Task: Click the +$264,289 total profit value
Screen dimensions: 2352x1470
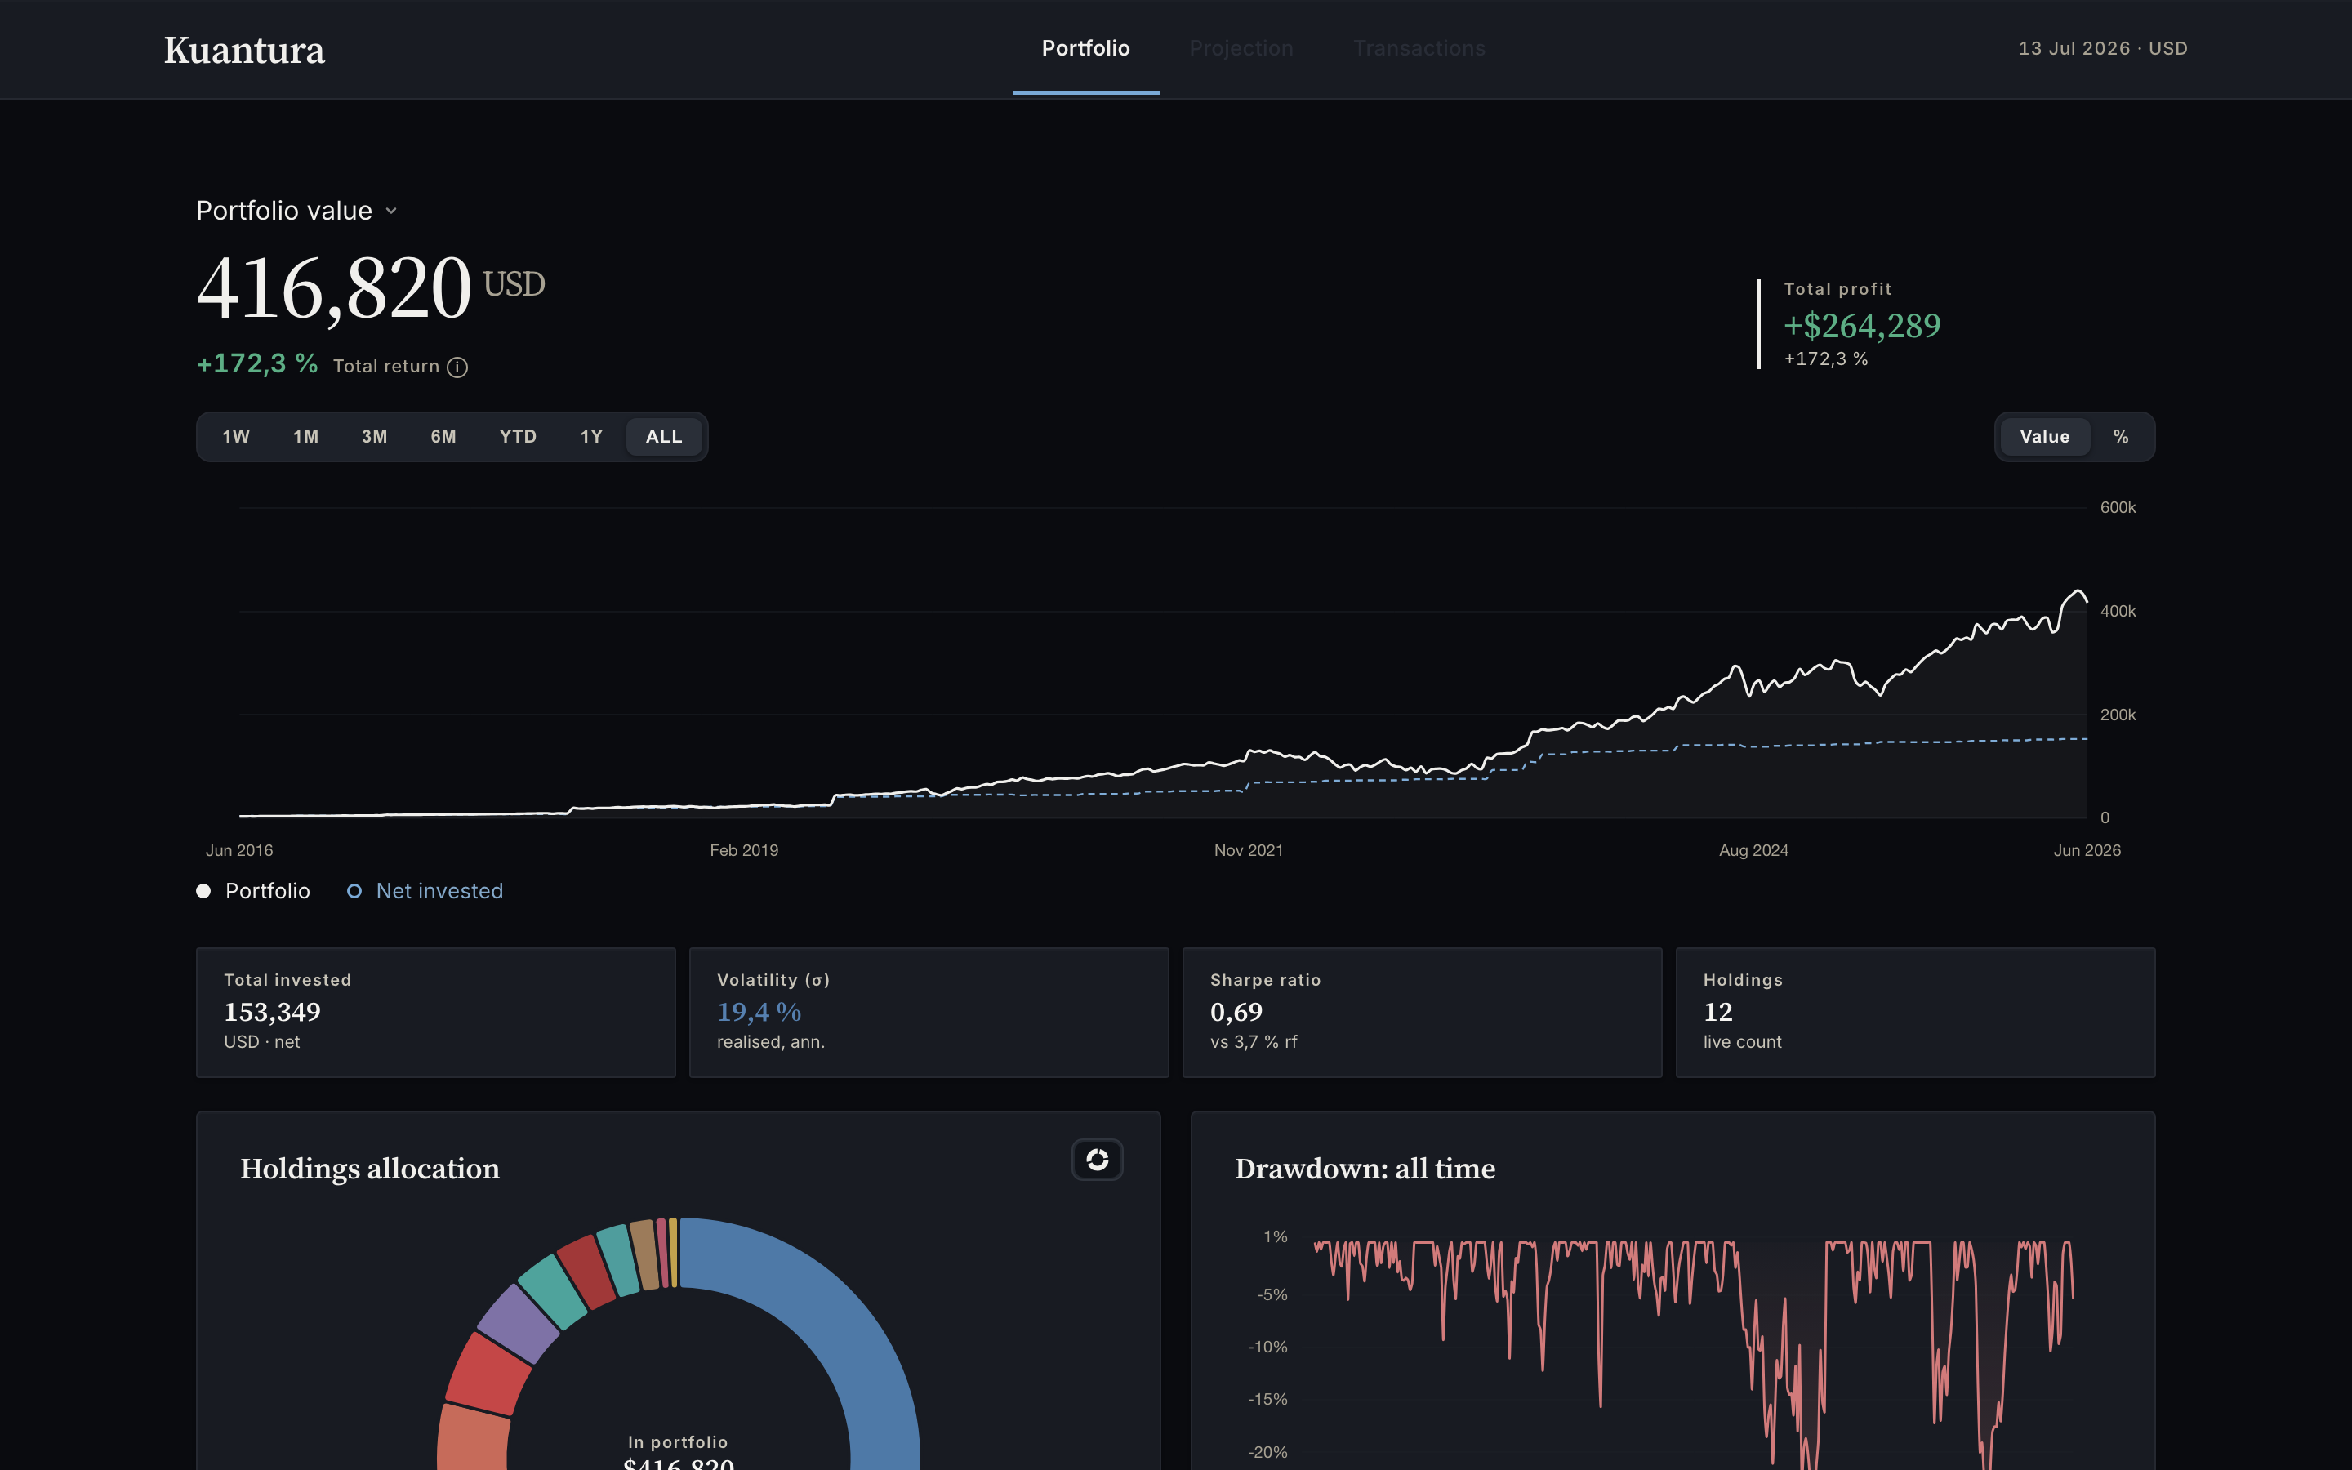Action: [1861, 326]
